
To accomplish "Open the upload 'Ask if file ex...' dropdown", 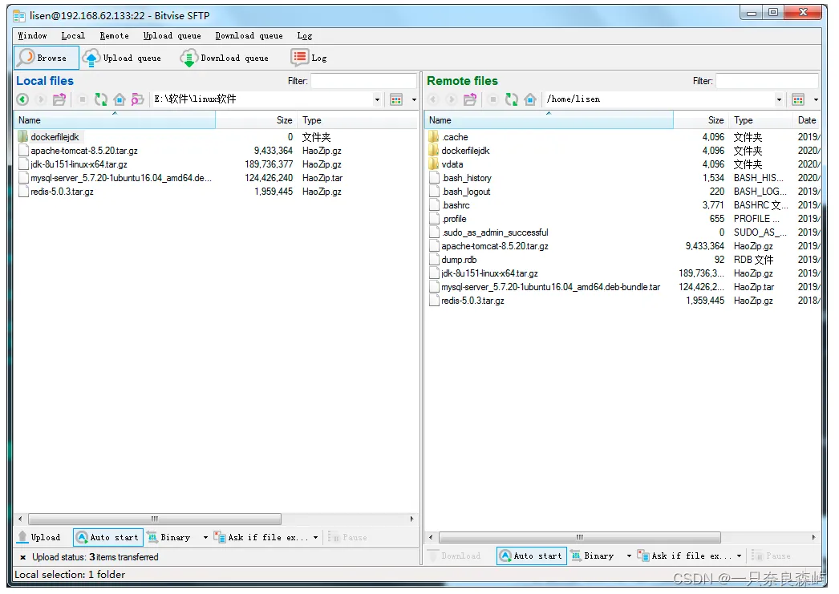I will 316,537.
